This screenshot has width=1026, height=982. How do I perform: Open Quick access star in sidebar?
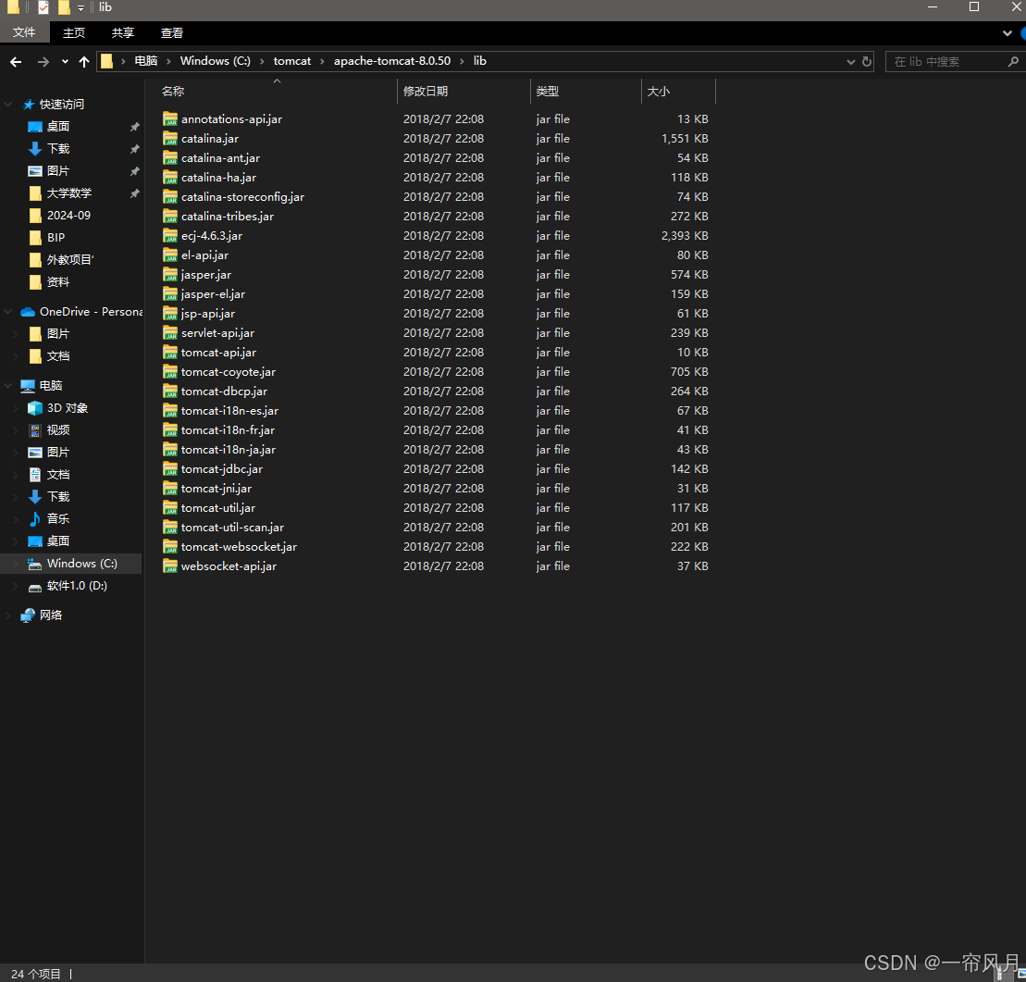tap(28, 105)
